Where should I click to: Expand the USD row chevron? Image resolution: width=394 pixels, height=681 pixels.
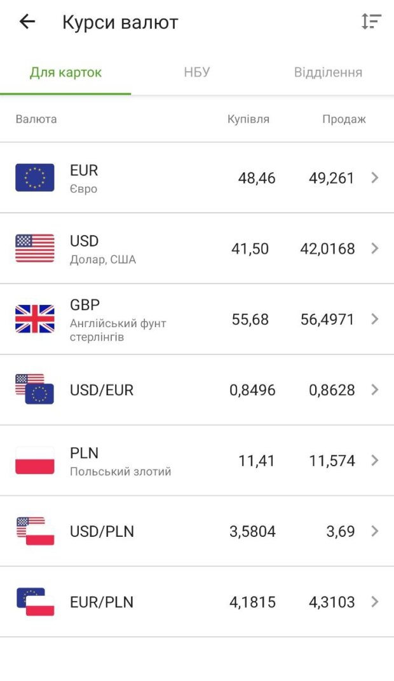[374, 248]
